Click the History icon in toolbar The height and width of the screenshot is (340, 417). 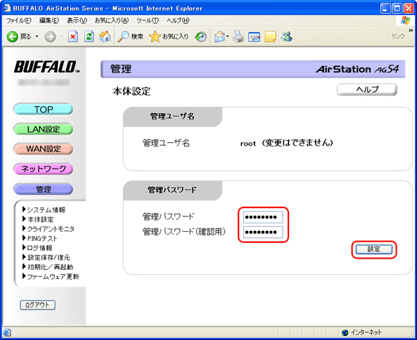click(201, 36)
